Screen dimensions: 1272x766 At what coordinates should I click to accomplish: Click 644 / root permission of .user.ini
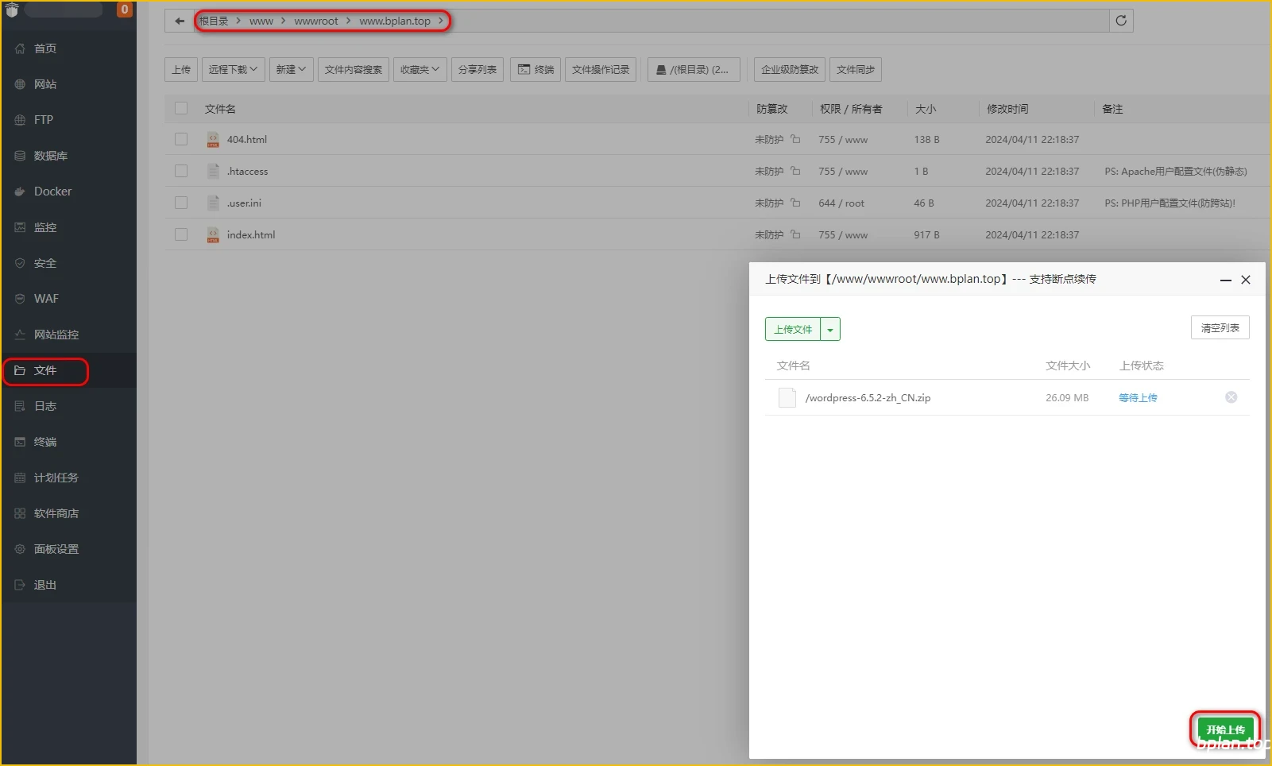(x=841, y=203)
